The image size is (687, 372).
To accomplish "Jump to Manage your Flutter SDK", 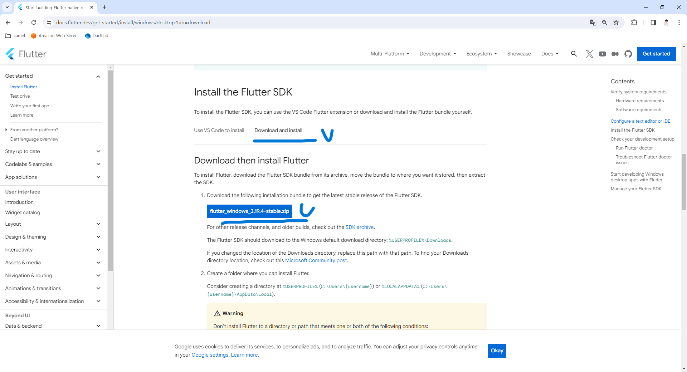I will (x=636, y=189).
